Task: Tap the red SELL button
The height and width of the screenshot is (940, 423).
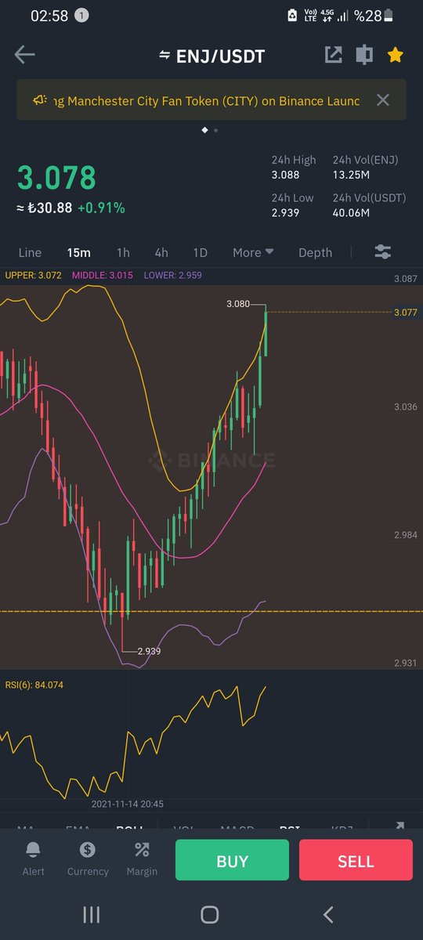Action: tap(356, 861)
